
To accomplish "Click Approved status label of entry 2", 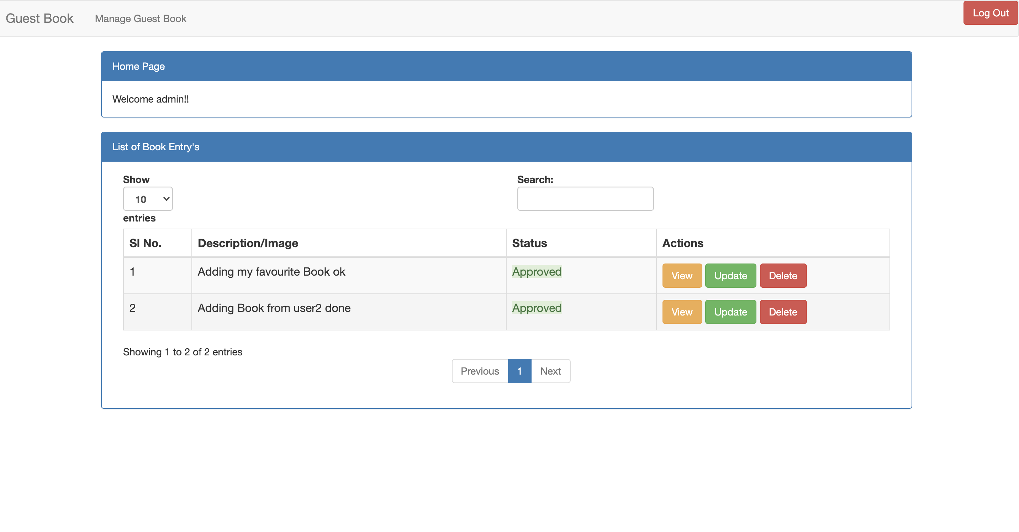I will 537,308.
